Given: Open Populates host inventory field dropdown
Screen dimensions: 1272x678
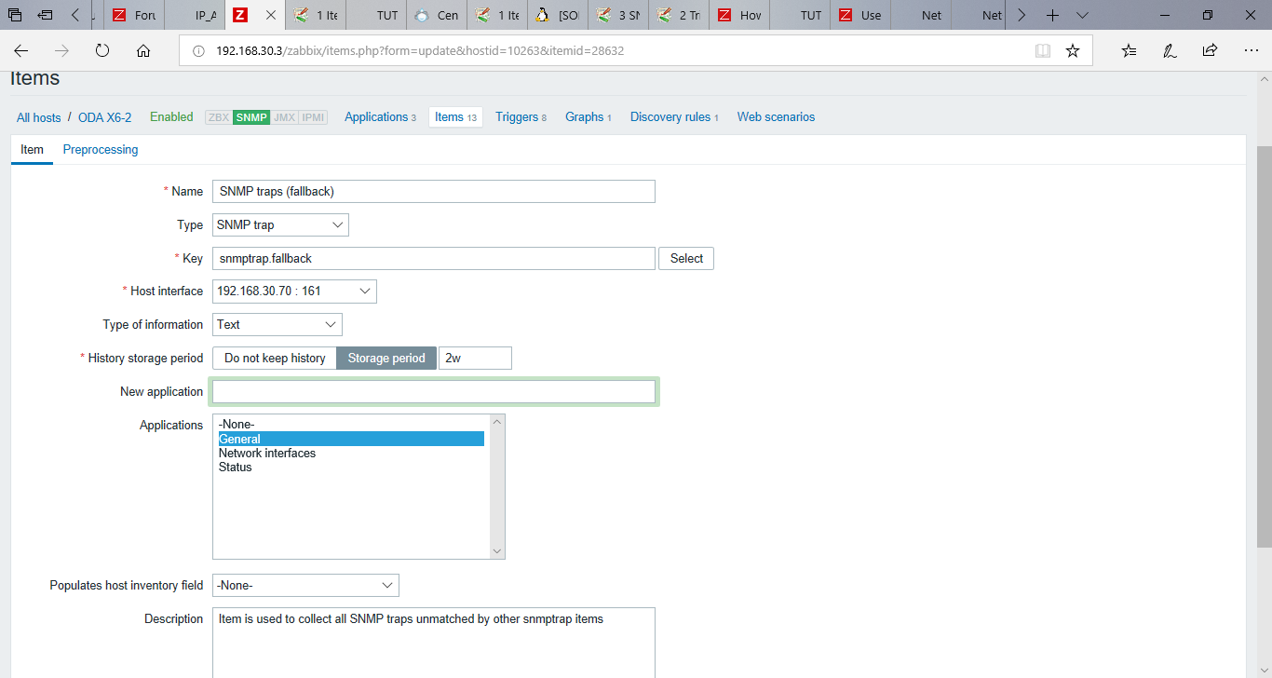Looking at the screenshot, I should 305,586.
